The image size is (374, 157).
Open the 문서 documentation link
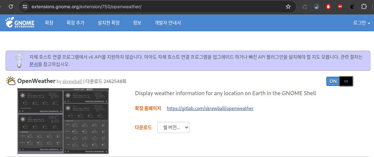click(x=34, y=64)
